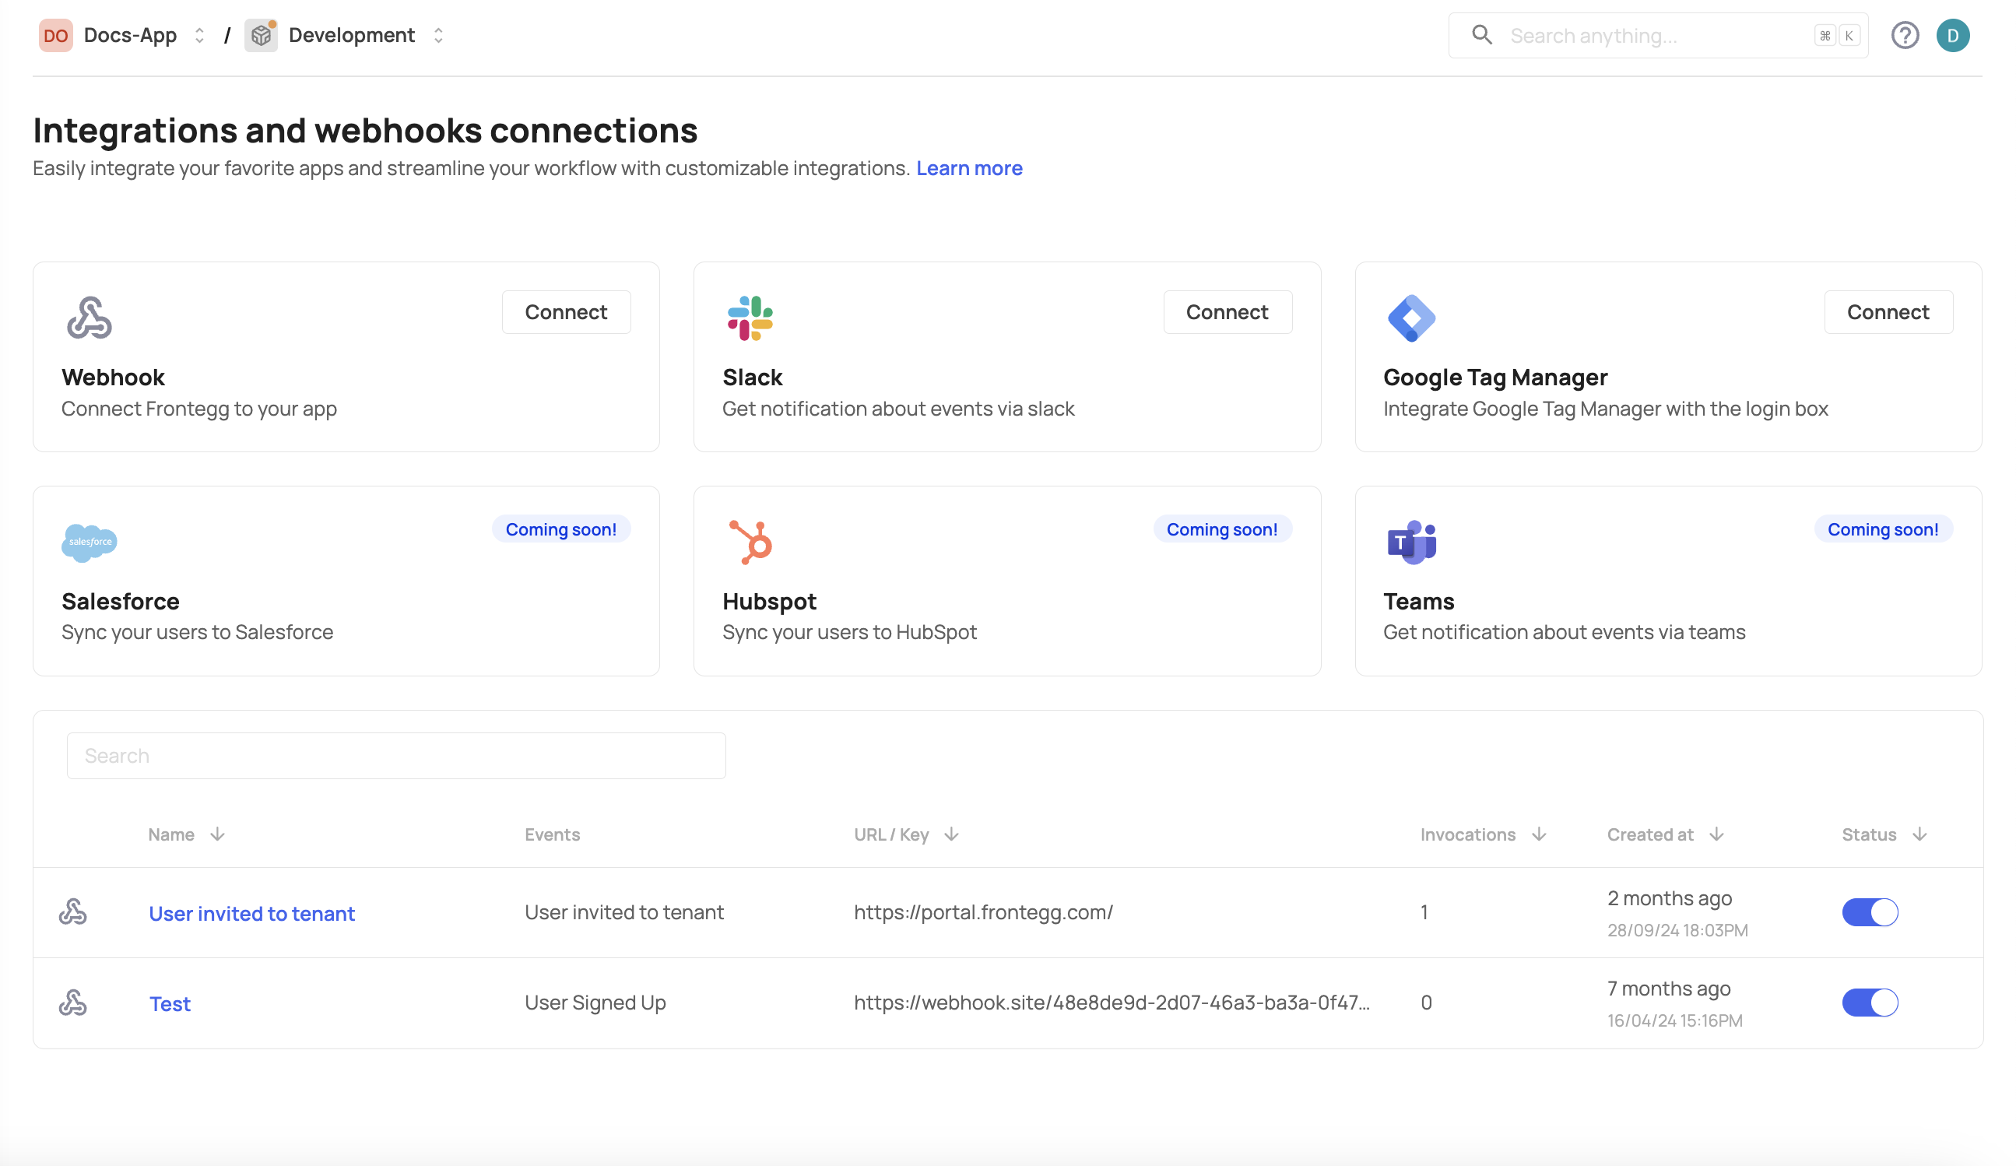
Task: Open the User invited to tenant webhook
Action: point(251,913)
